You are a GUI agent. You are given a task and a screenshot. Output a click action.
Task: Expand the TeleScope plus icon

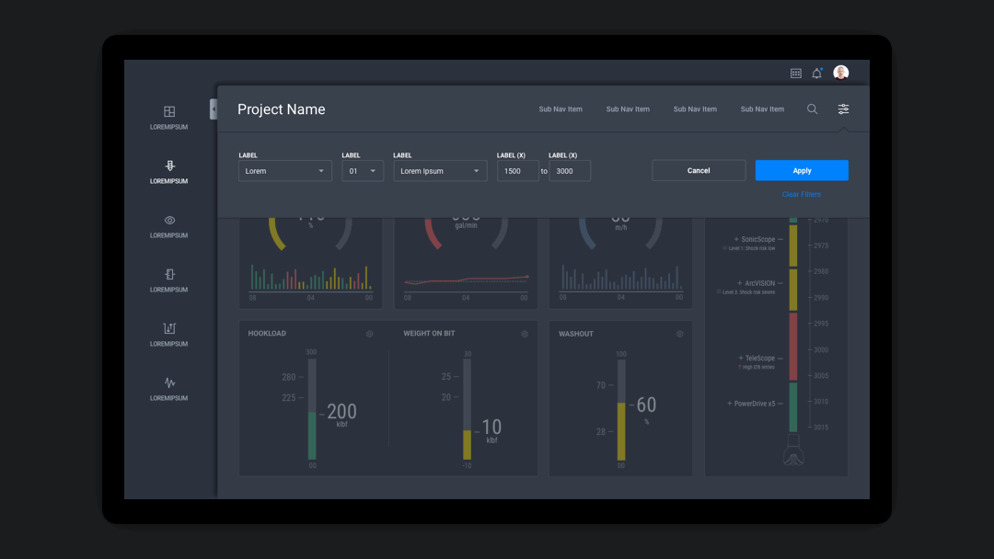coord(740,359)
